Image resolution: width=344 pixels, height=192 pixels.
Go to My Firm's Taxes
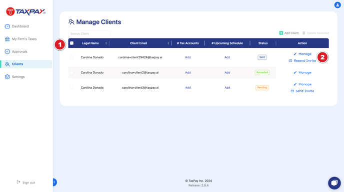click(x=24, y=39)
